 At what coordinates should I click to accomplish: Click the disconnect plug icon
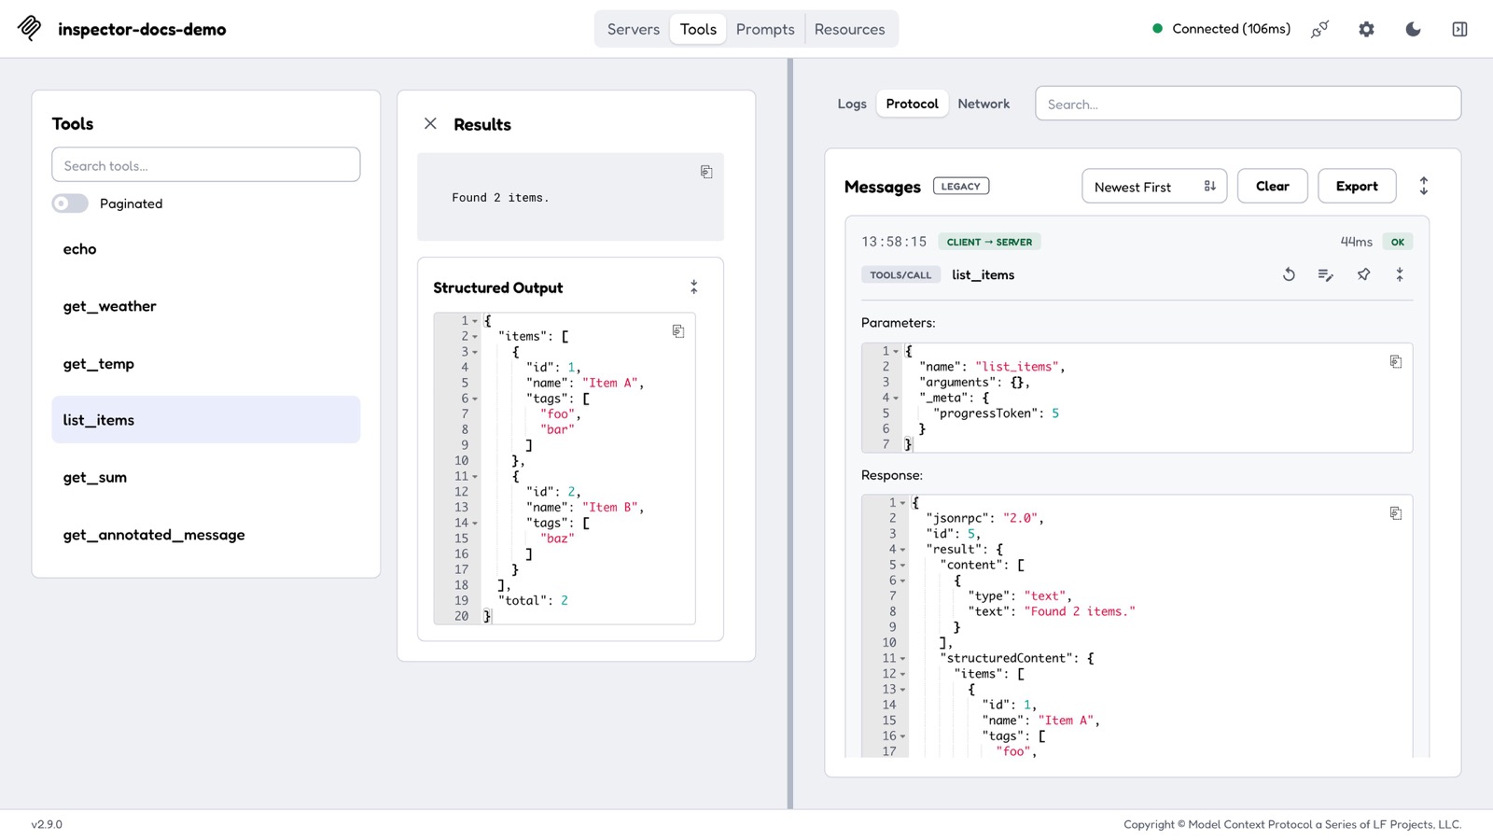click(1319, 29)
